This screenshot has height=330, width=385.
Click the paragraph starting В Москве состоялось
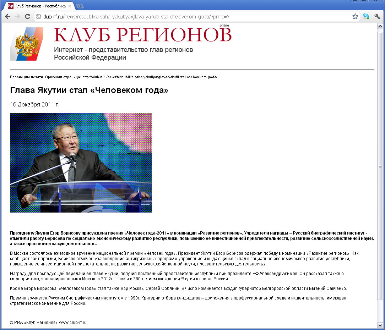[x=184, y=259]
